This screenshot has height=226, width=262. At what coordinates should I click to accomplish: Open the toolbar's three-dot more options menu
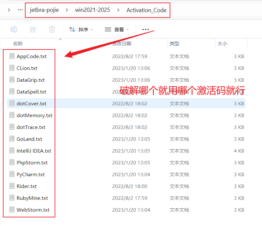click(145, 30)
